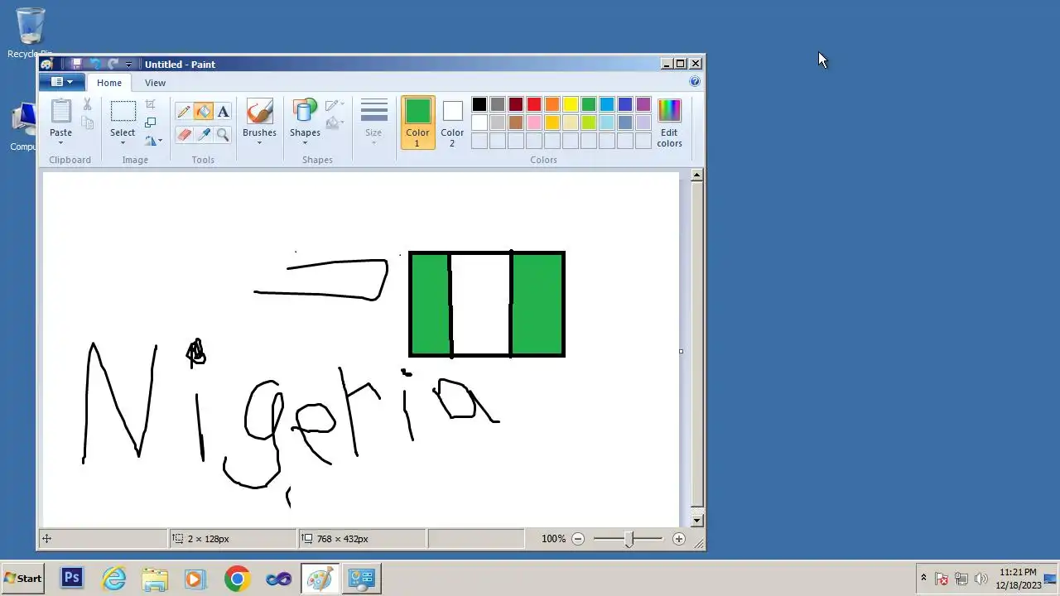Click the zoom in plus button
The width and height of the screenshot is (1060, 596).
tap(679, 539)
